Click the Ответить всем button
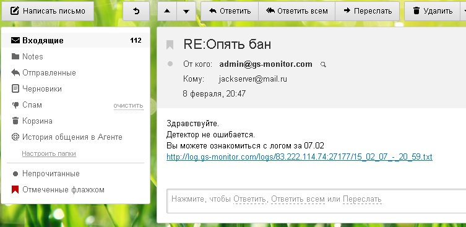 click(297, 11)
